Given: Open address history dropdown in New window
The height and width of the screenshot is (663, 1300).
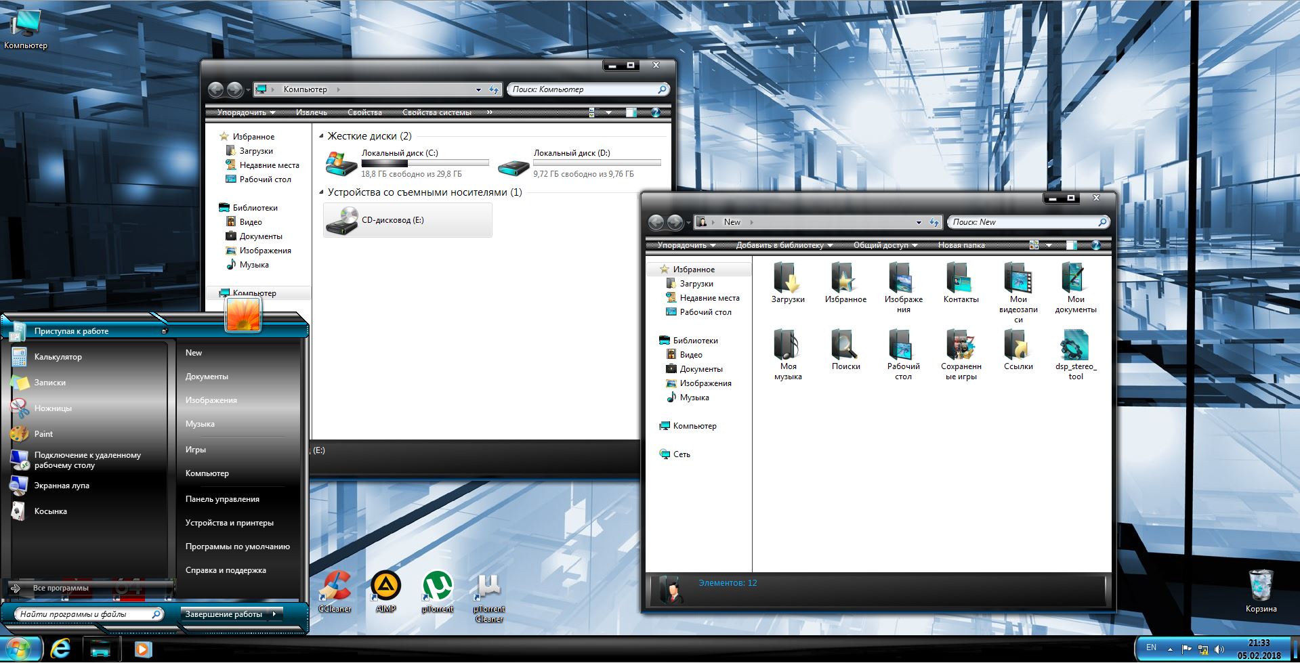Looking at the screenshot, I should pyautogui.click(x=919, y=222).
